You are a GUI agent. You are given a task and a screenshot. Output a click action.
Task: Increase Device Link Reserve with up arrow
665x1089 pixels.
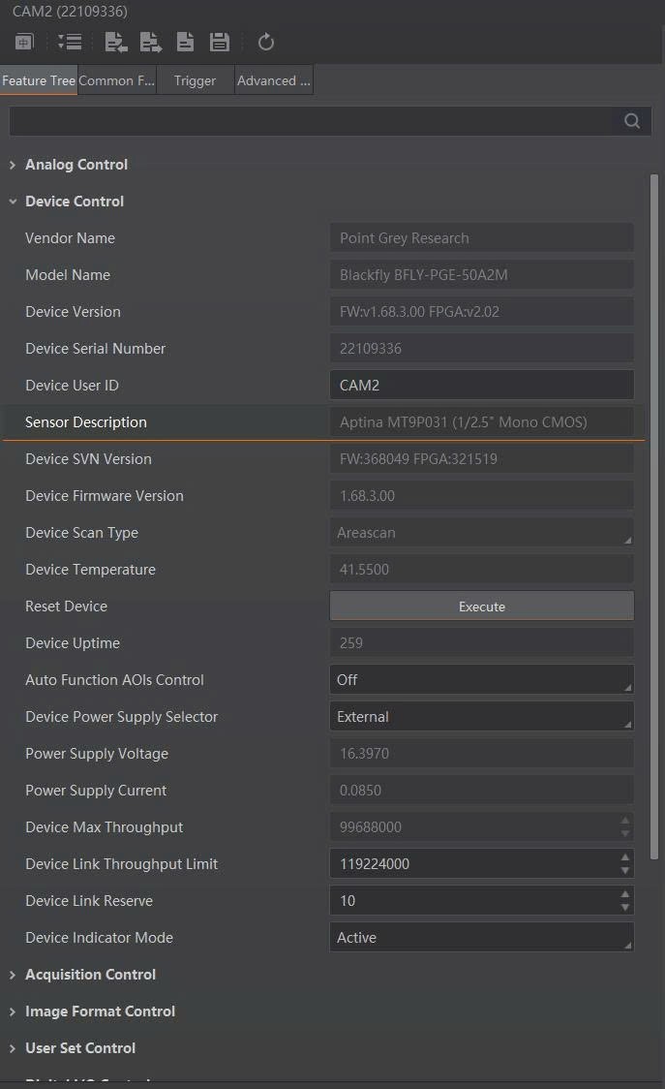pyautogui.click(x=625, y=894)
